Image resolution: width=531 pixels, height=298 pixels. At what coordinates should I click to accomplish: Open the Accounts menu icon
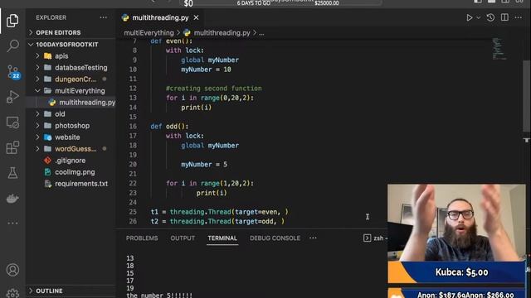[x=12, y=270]
